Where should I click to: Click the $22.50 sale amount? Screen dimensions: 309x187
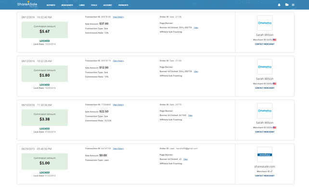click(104, 111)
